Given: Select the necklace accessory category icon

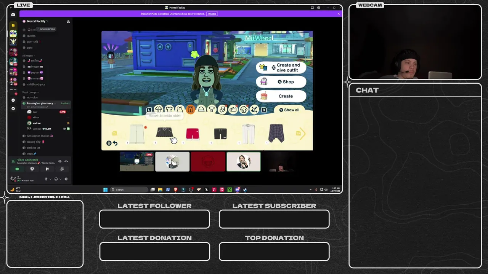Looking at the screenshot, I should [212, 110].
